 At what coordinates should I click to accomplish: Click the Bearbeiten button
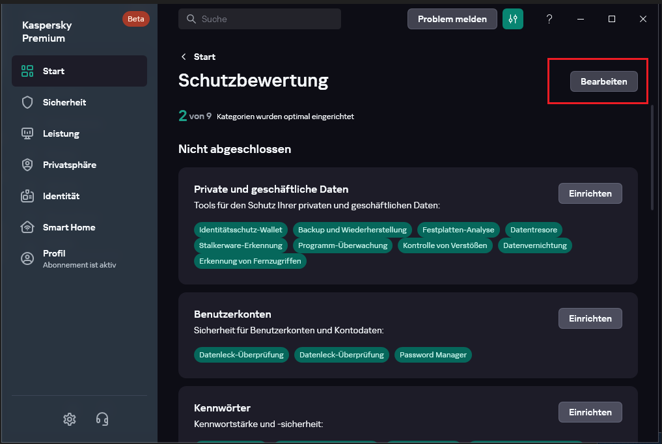pyautogui.click(x=603, y=81)
